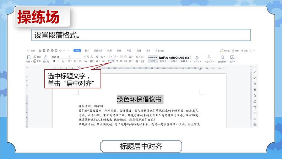Open the 特色功能 ribbon tab

pyautogui.click(x=160, y=51)
